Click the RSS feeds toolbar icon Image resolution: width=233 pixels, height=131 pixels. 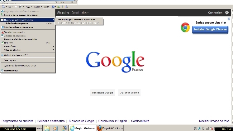click(10, 7)
